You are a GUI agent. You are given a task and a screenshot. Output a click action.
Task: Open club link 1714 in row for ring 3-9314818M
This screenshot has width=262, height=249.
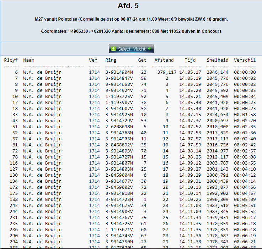point(95,193)
